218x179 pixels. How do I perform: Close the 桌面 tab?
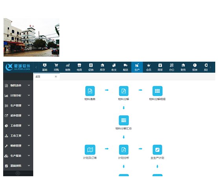[56, 76]
